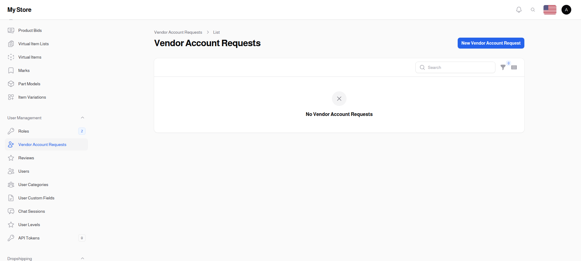This screenshot has height=261, width=581.
Task: Click the User Management section label
Action: (24, 118)
